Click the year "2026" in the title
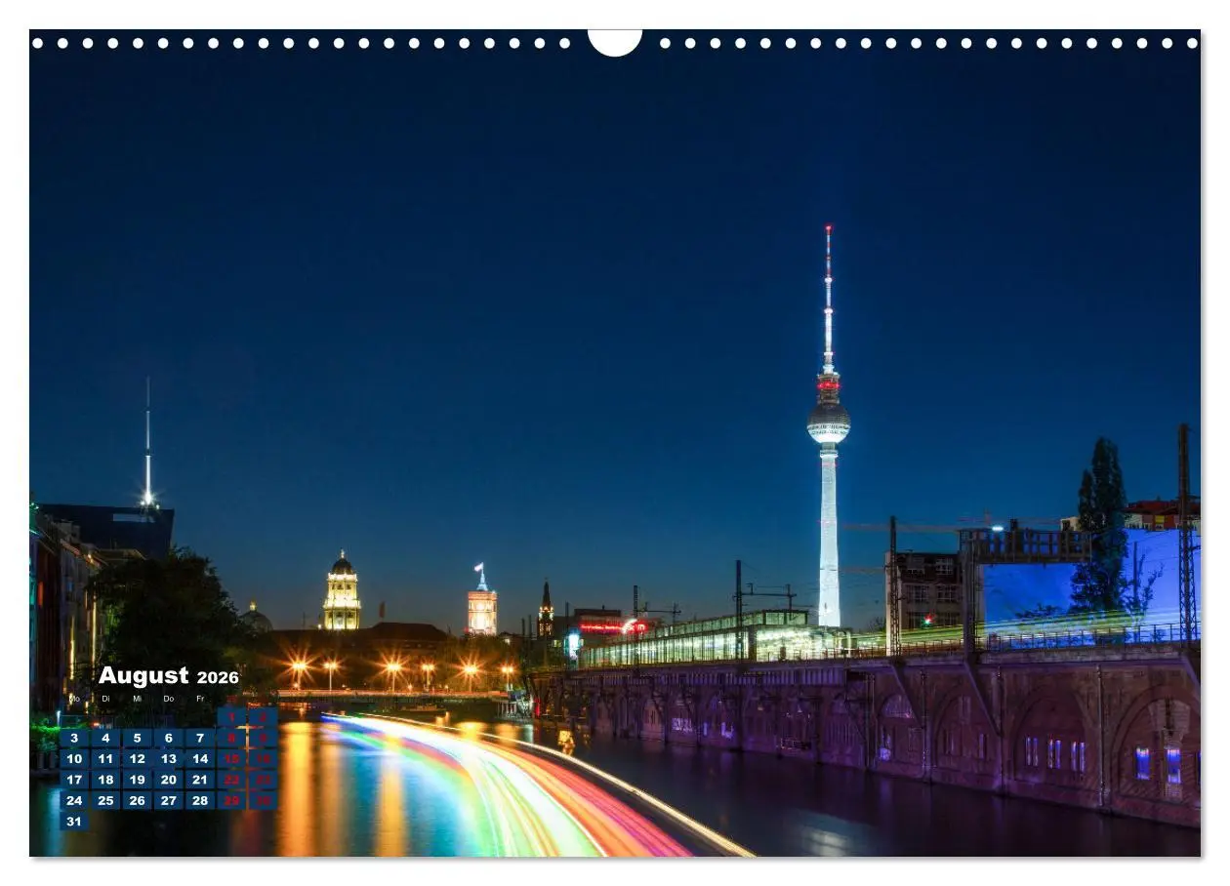The height and width of the screenshot is (886, 1230). pos(218,678)
